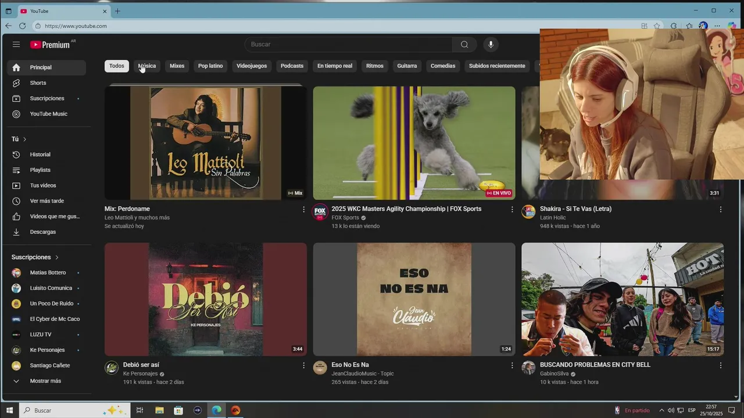
Task: Activate voice search microphone
Action: [x=491, y=45]
